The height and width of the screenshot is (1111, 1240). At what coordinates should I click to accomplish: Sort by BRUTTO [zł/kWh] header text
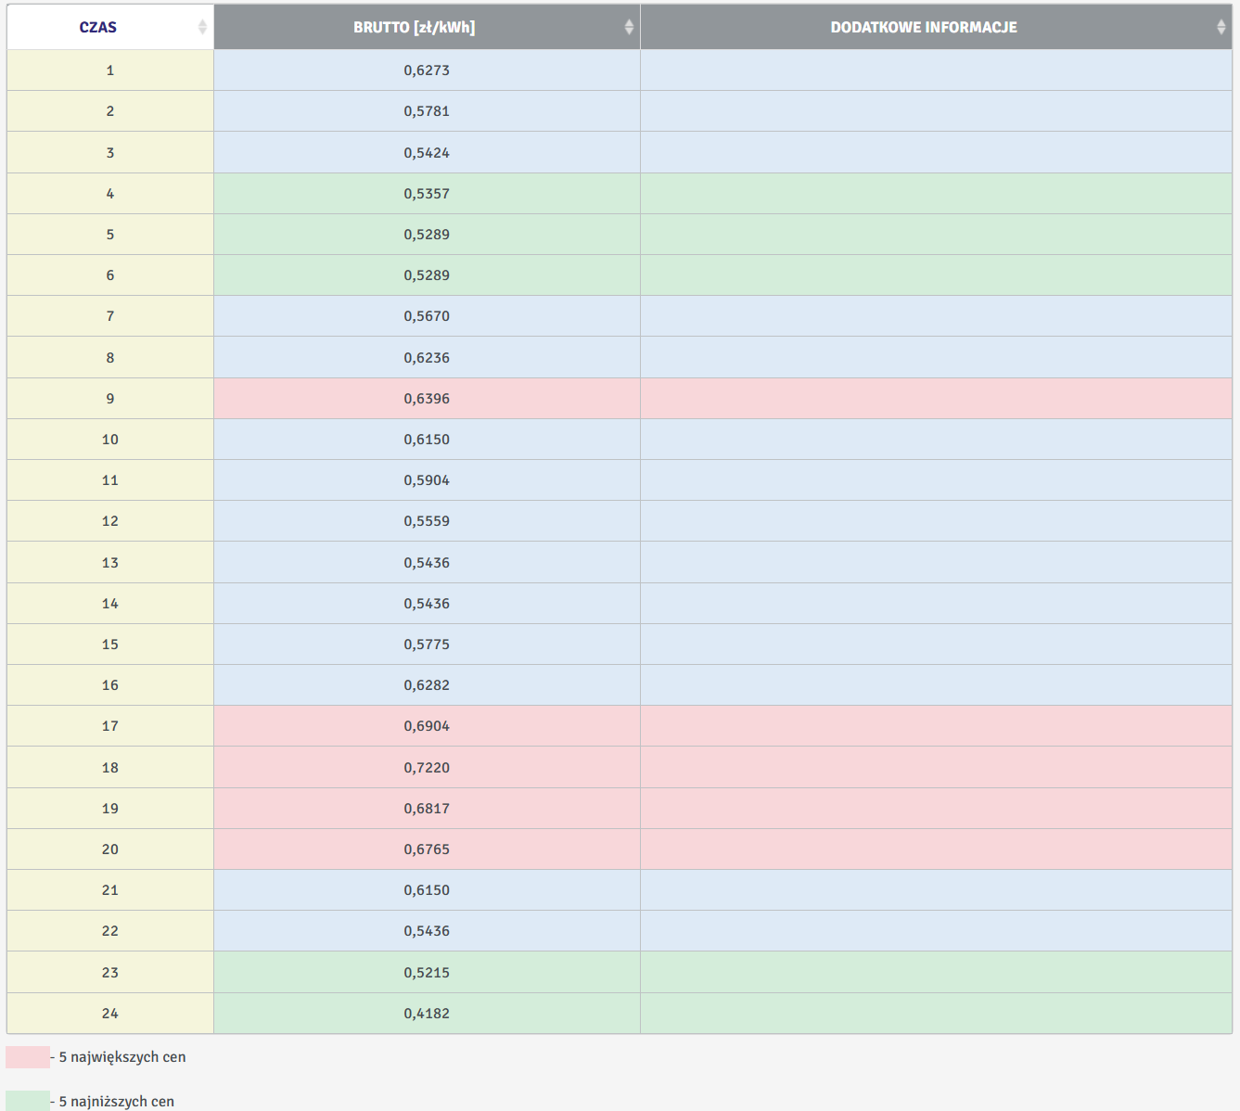pyautogui.click(x=414, y=27)
